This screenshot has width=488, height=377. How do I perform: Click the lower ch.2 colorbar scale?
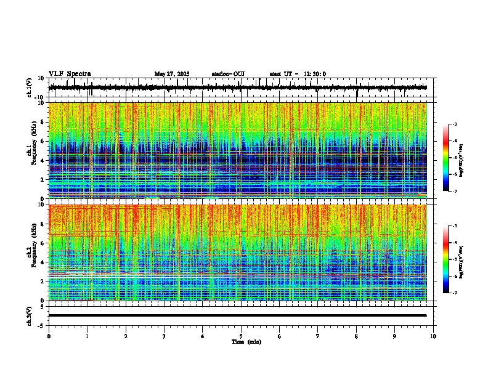(446, 259)
